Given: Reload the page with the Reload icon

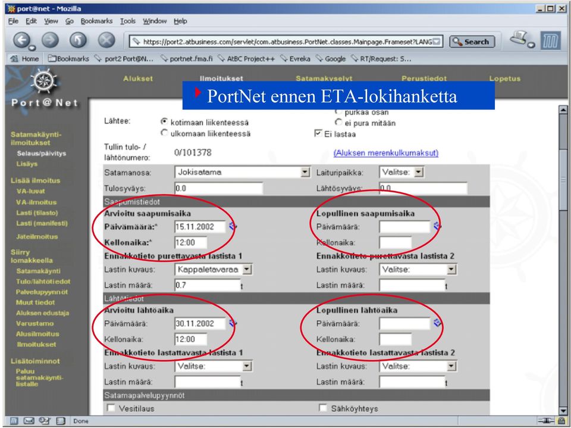Looking at the screenshot, I should 79,40.
